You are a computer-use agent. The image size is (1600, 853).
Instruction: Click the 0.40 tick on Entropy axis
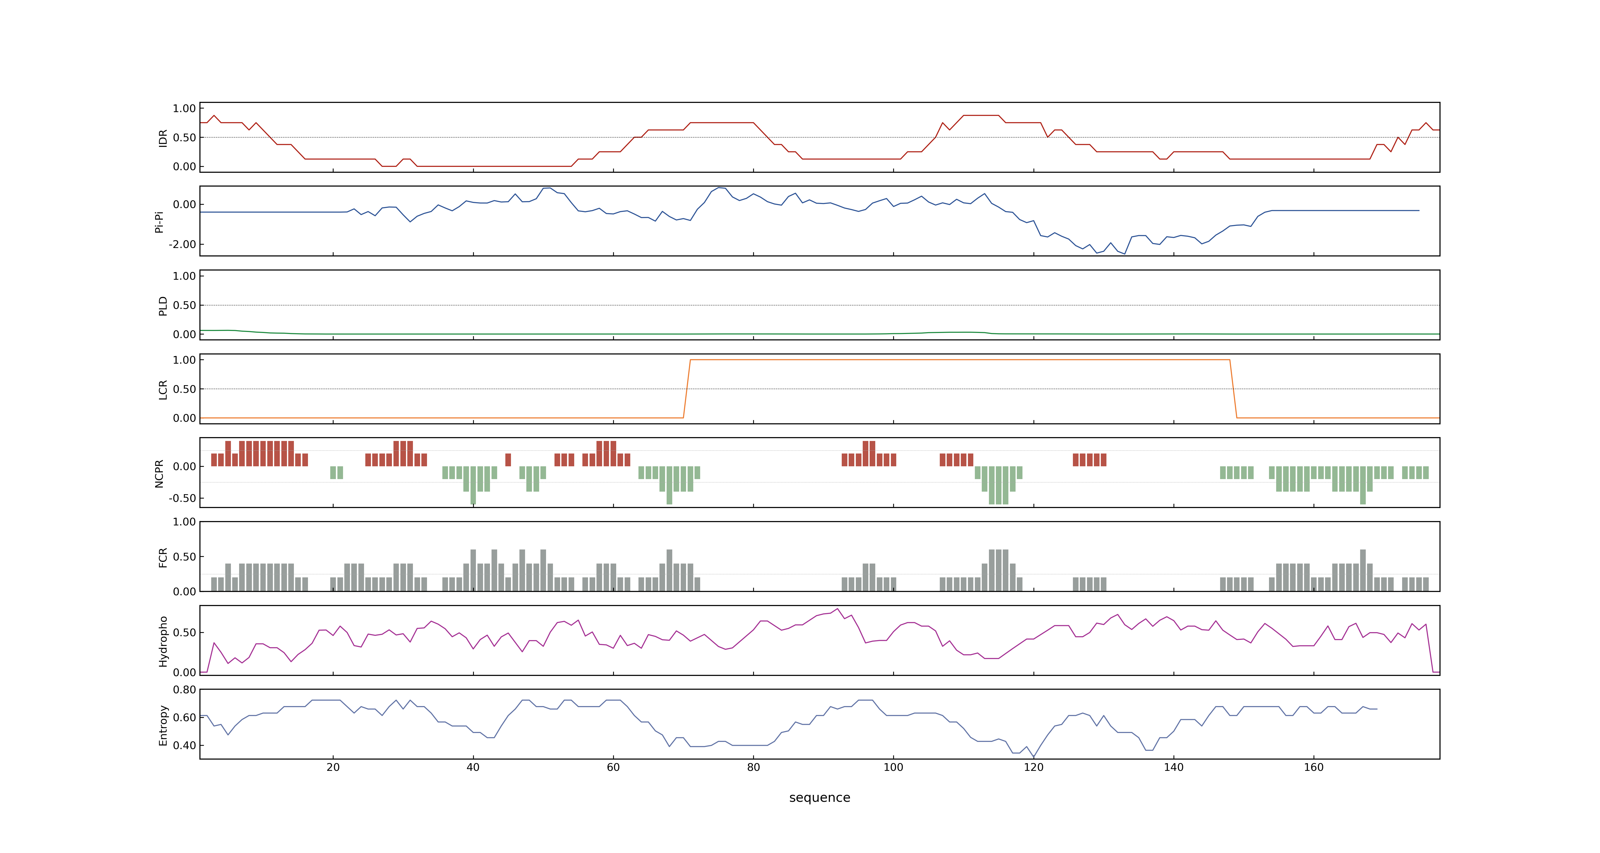[x=185, y=745]
